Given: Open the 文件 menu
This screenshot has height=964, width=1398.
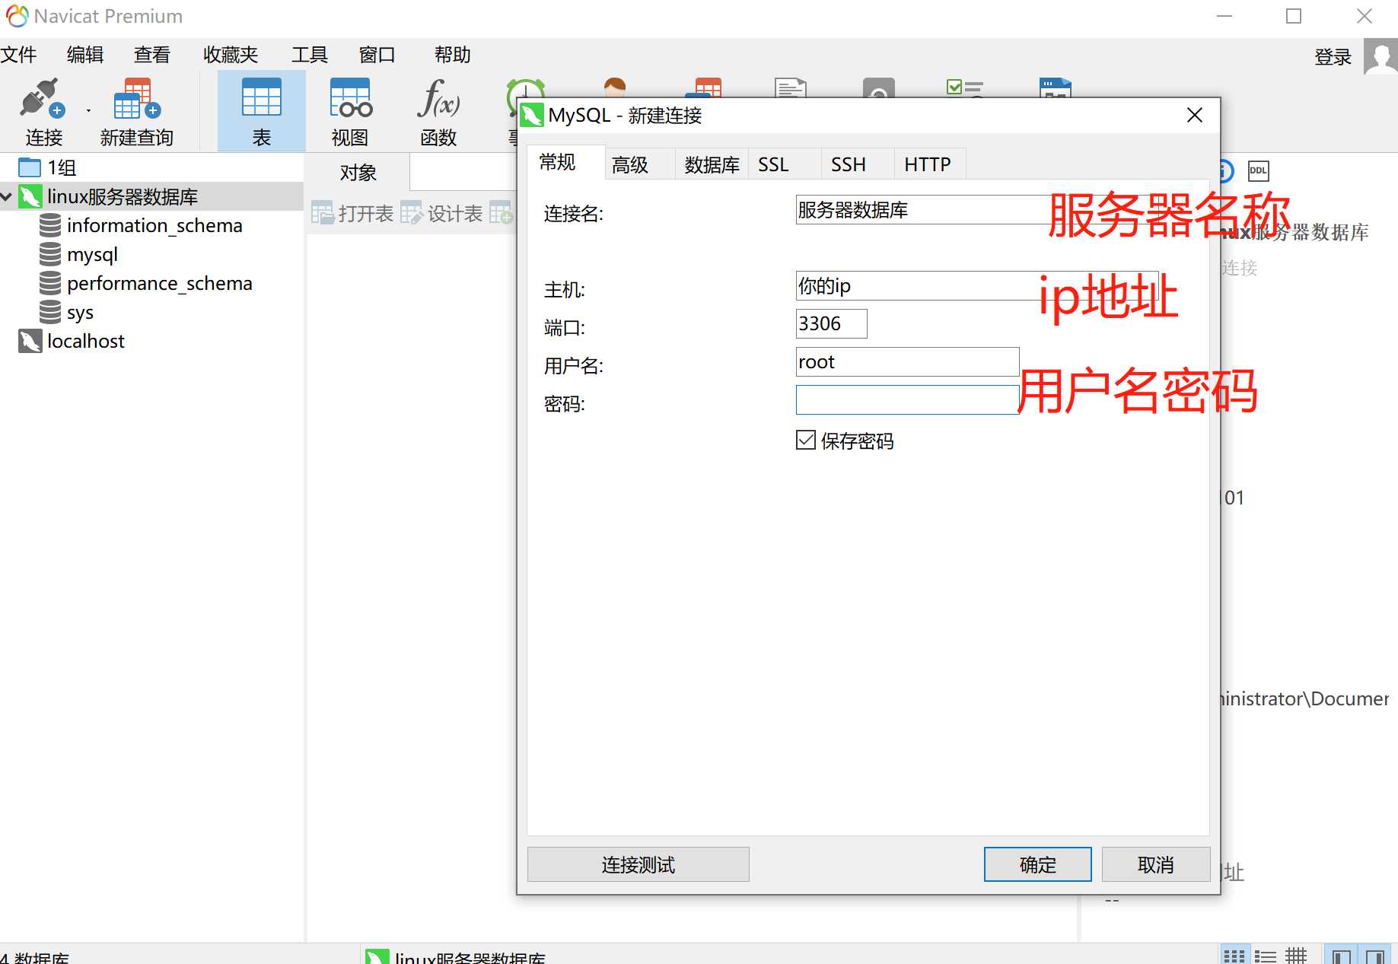Looking at the screenshot, I should tap(18, 55).
